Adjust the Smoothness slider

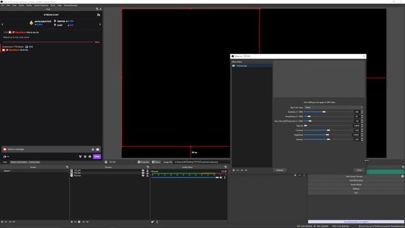328,117
